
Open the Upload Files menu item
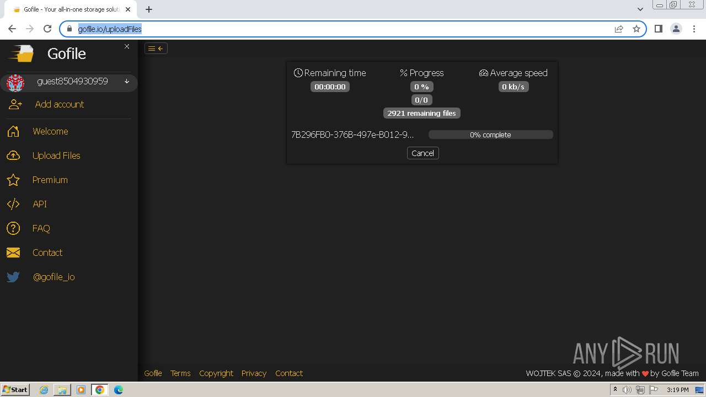point(56,155)
